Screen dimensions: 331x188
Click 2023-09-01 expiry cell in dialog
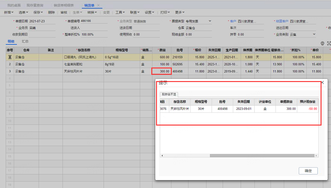pos(244,109)
